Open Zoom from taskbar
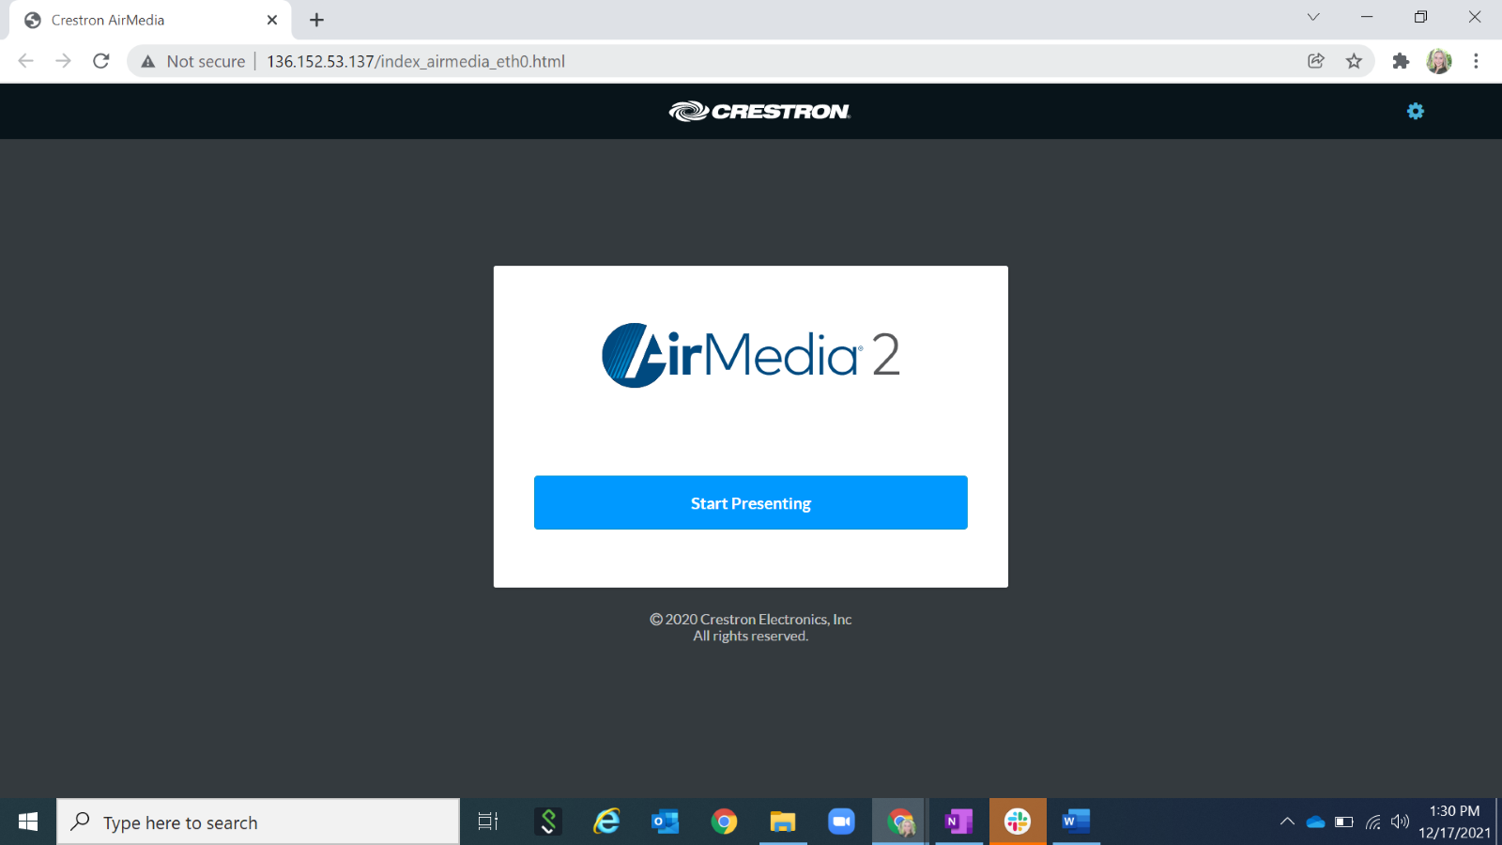This screenshot has height=845, width=1502. (841, 822)
